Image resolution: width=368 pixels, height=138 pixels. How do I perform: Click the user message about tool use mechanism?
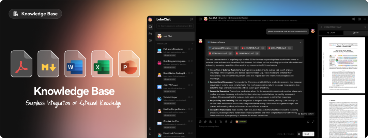click(x=287, y=31)
